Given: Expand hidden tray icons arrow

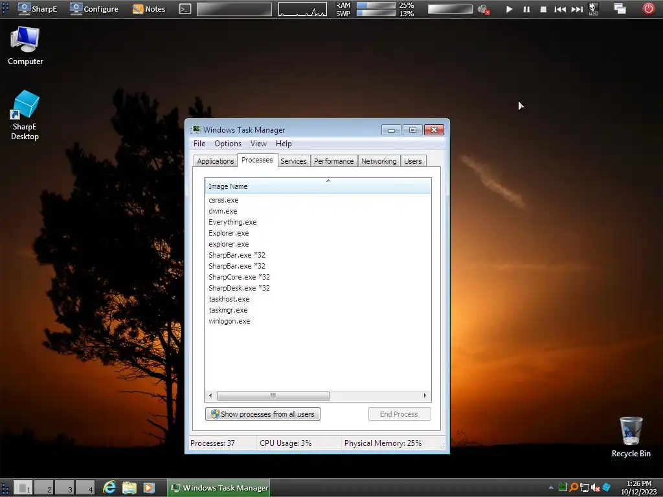Looking at the screenshot, I should (550, 488).
